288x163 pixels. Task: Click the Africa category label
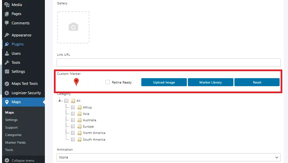tap(87, 107)
